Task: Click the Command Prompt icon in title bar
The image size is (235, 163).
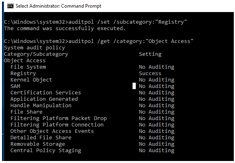Action: point(10,6)
